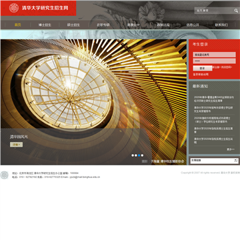Select the first carousel slide dot
The height and width of the screenshot is (240, 240).
pyautogui.click(x=133, y=155)
